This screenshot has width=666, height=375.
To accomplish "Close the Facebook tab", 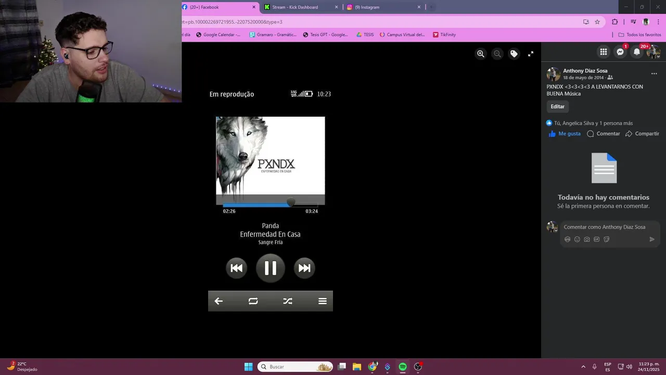I will [254, 7].
